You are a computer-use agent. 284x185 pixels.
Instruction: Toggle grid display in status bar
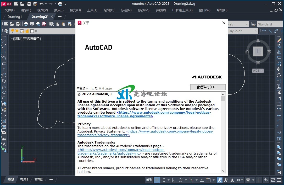click(157, 180)
